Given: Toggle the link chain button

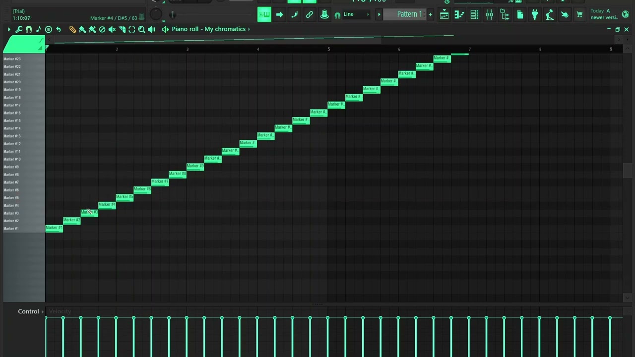Looking at the screenshot, I should (x=309, y=15).
